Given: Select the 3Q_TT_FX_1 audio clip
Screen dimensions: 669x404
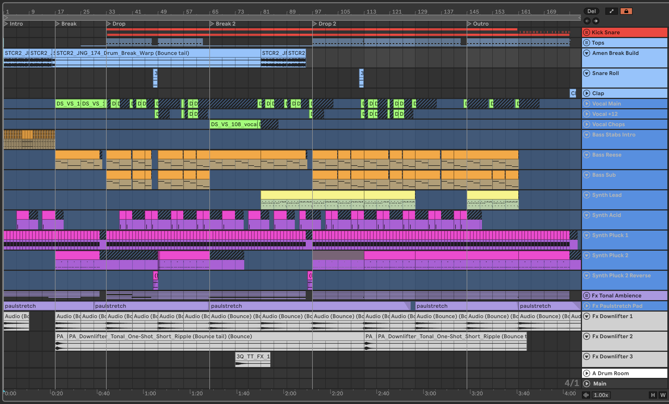Looking at the screenshot, I should tap(253, 356).
